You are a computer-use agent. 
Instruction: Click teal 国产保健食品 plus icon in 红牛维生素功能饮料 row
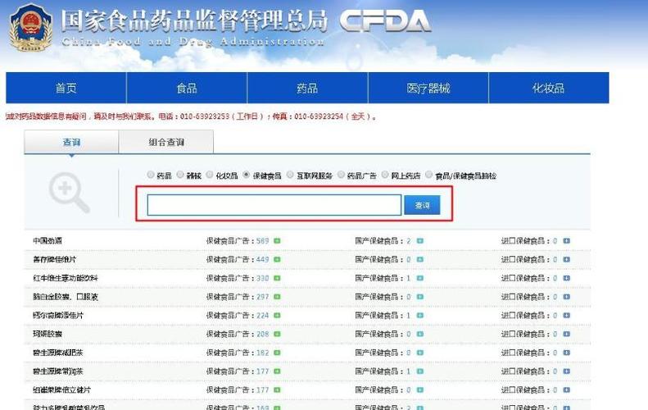(x=420, y=278)
